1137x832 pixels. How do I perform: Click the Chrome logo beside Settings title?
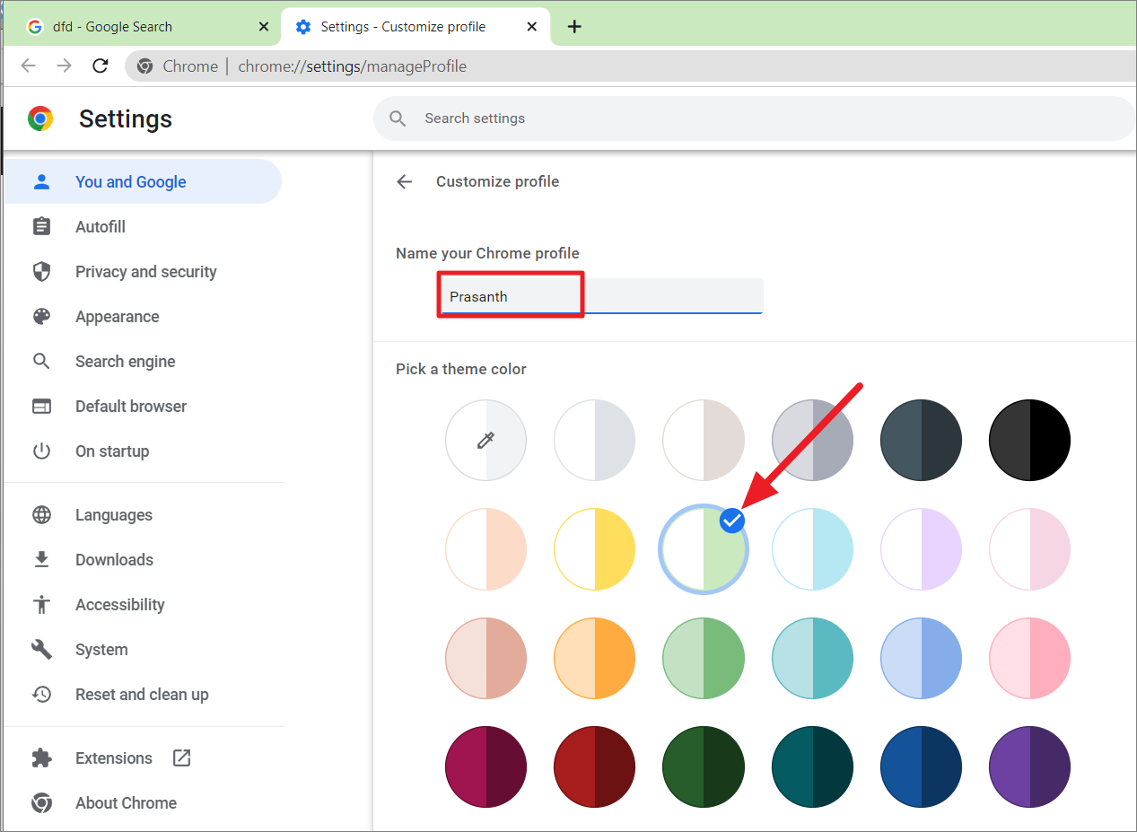coord(40,118)
